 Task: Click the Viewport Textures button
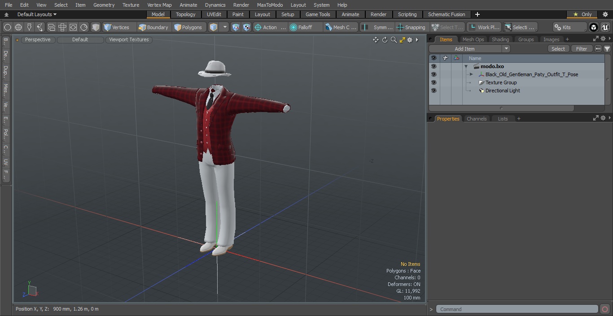[129, 39]
